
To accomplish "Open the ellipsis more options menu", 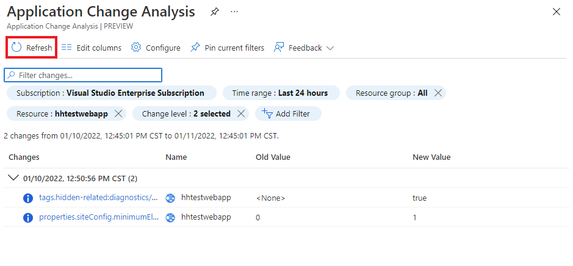I will pos(234,12).
